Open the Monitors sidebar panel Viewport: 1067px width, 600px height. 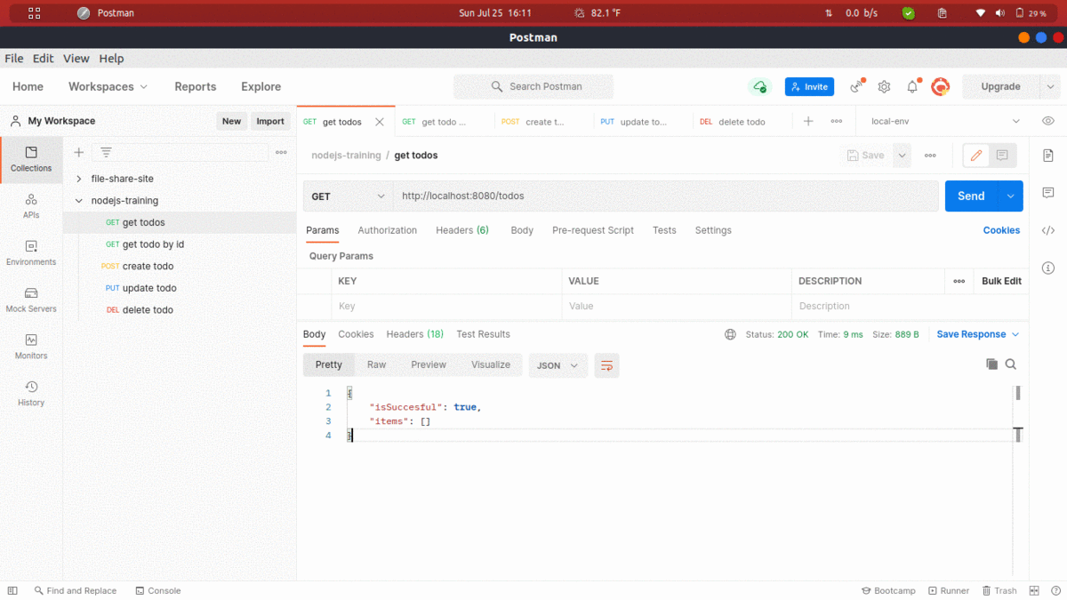coord(31,347)
